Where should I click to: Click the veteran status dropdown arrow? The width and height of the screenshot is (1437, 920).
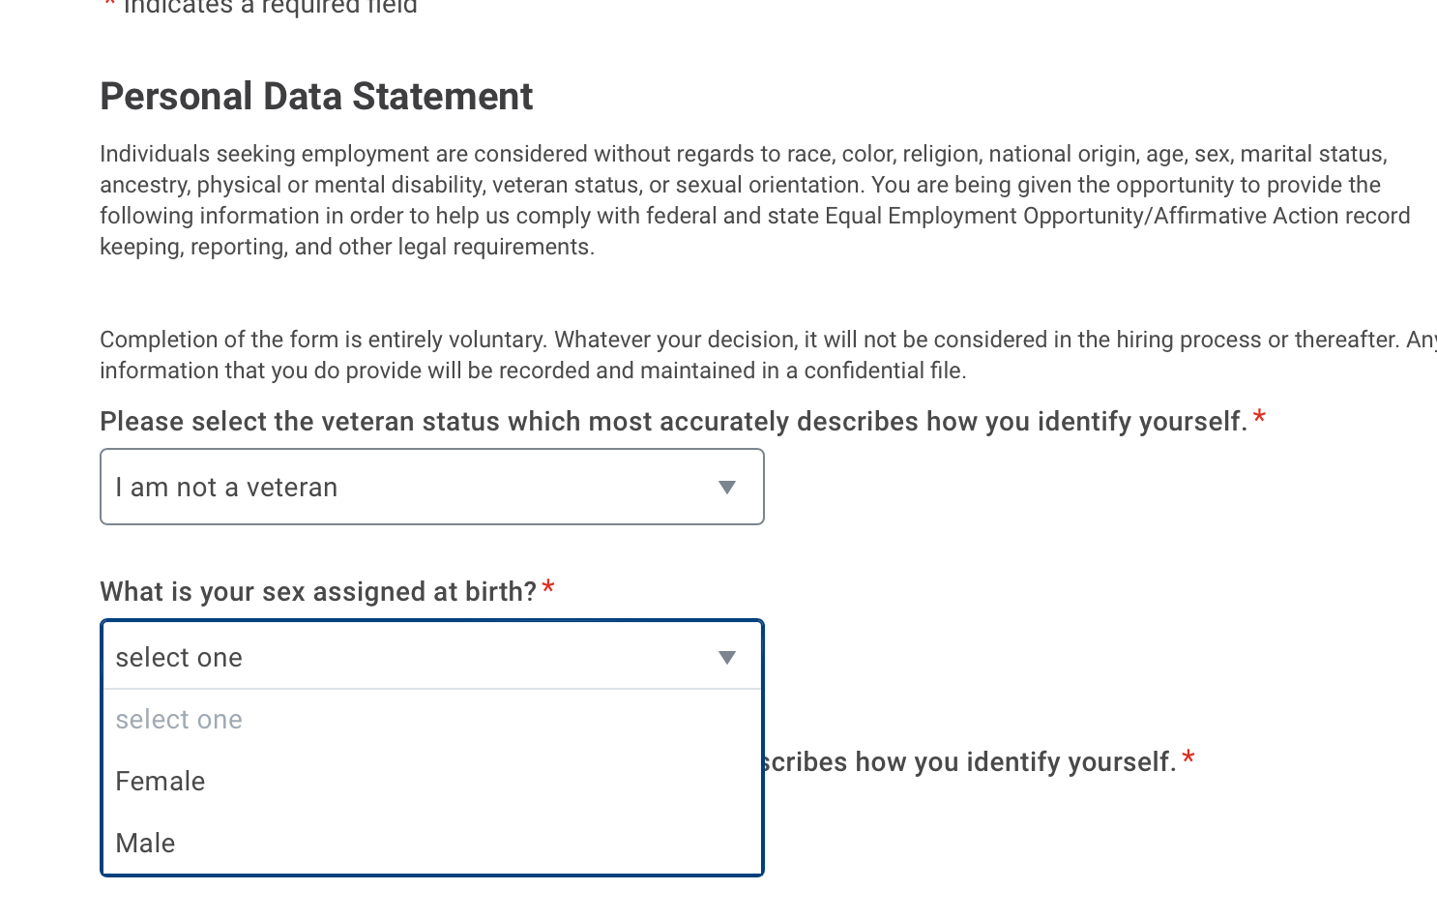[x=727, y=488]
